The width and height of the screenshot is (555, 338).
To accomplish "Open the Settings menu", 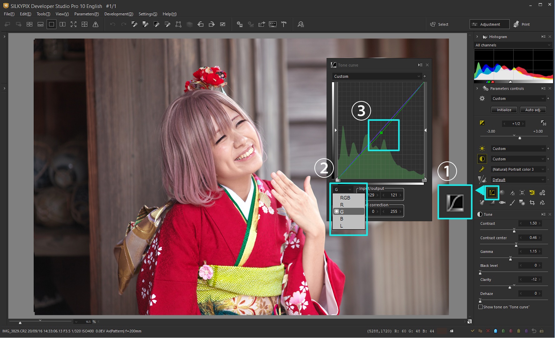I will pyautogui.click(x=148, y=14).
